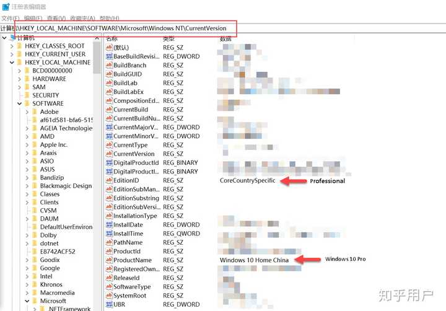Collapse the SOFTWARE key

point(19,103)
